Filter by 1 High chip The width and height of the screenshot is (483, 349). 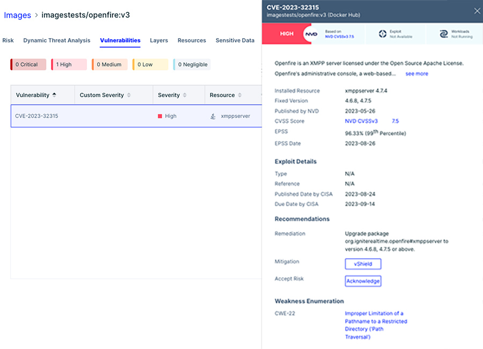point(69,64)
